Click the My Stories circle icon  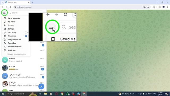pyautogui.click(x=5, y=22)
